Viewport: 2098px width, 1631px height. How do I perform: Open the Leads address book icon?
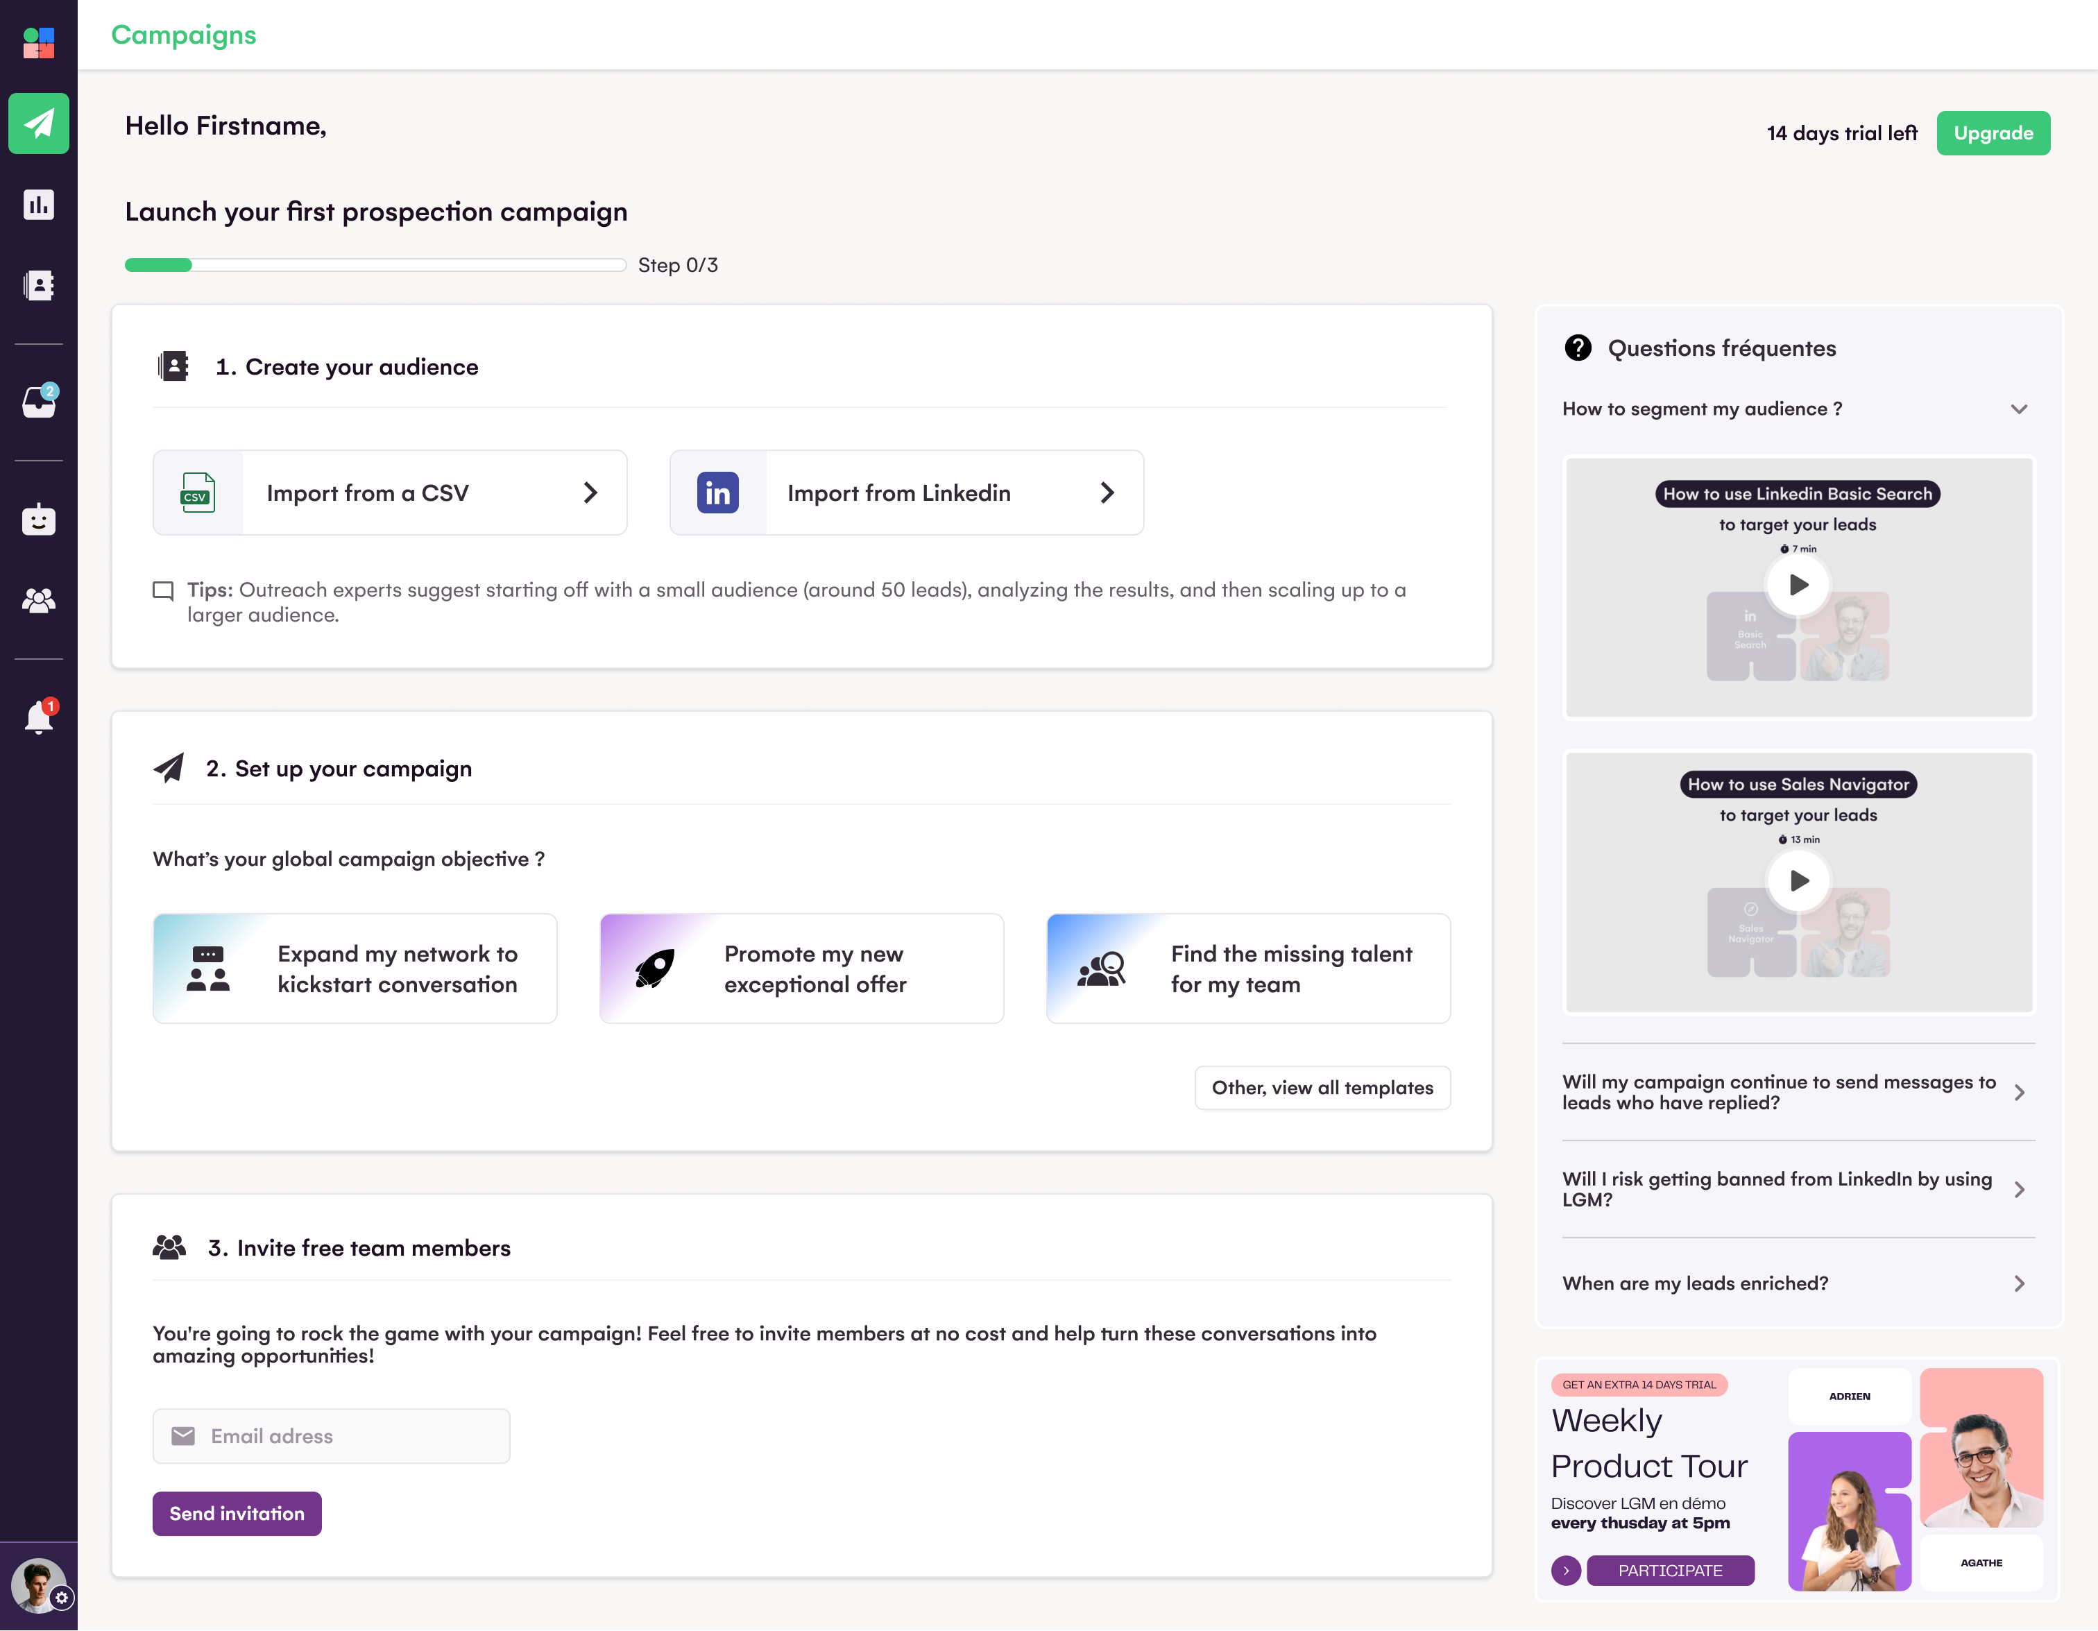[x=38, y=284]
